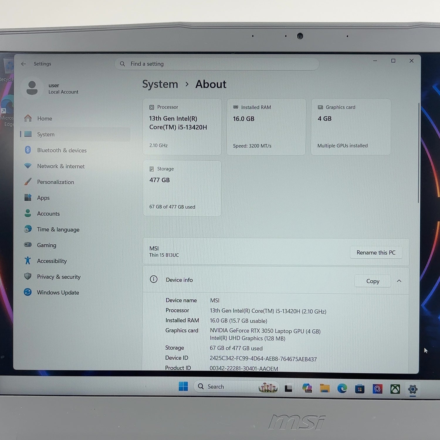Click Rename this PC button
This screenshot has width=440, height=440.
[376, 253]
